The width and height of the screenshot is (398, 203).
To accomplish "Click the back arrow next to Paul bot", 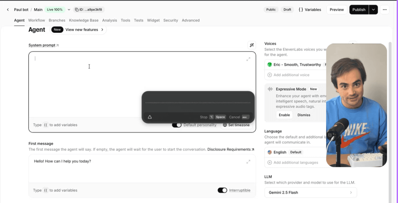I will point(7,9).
